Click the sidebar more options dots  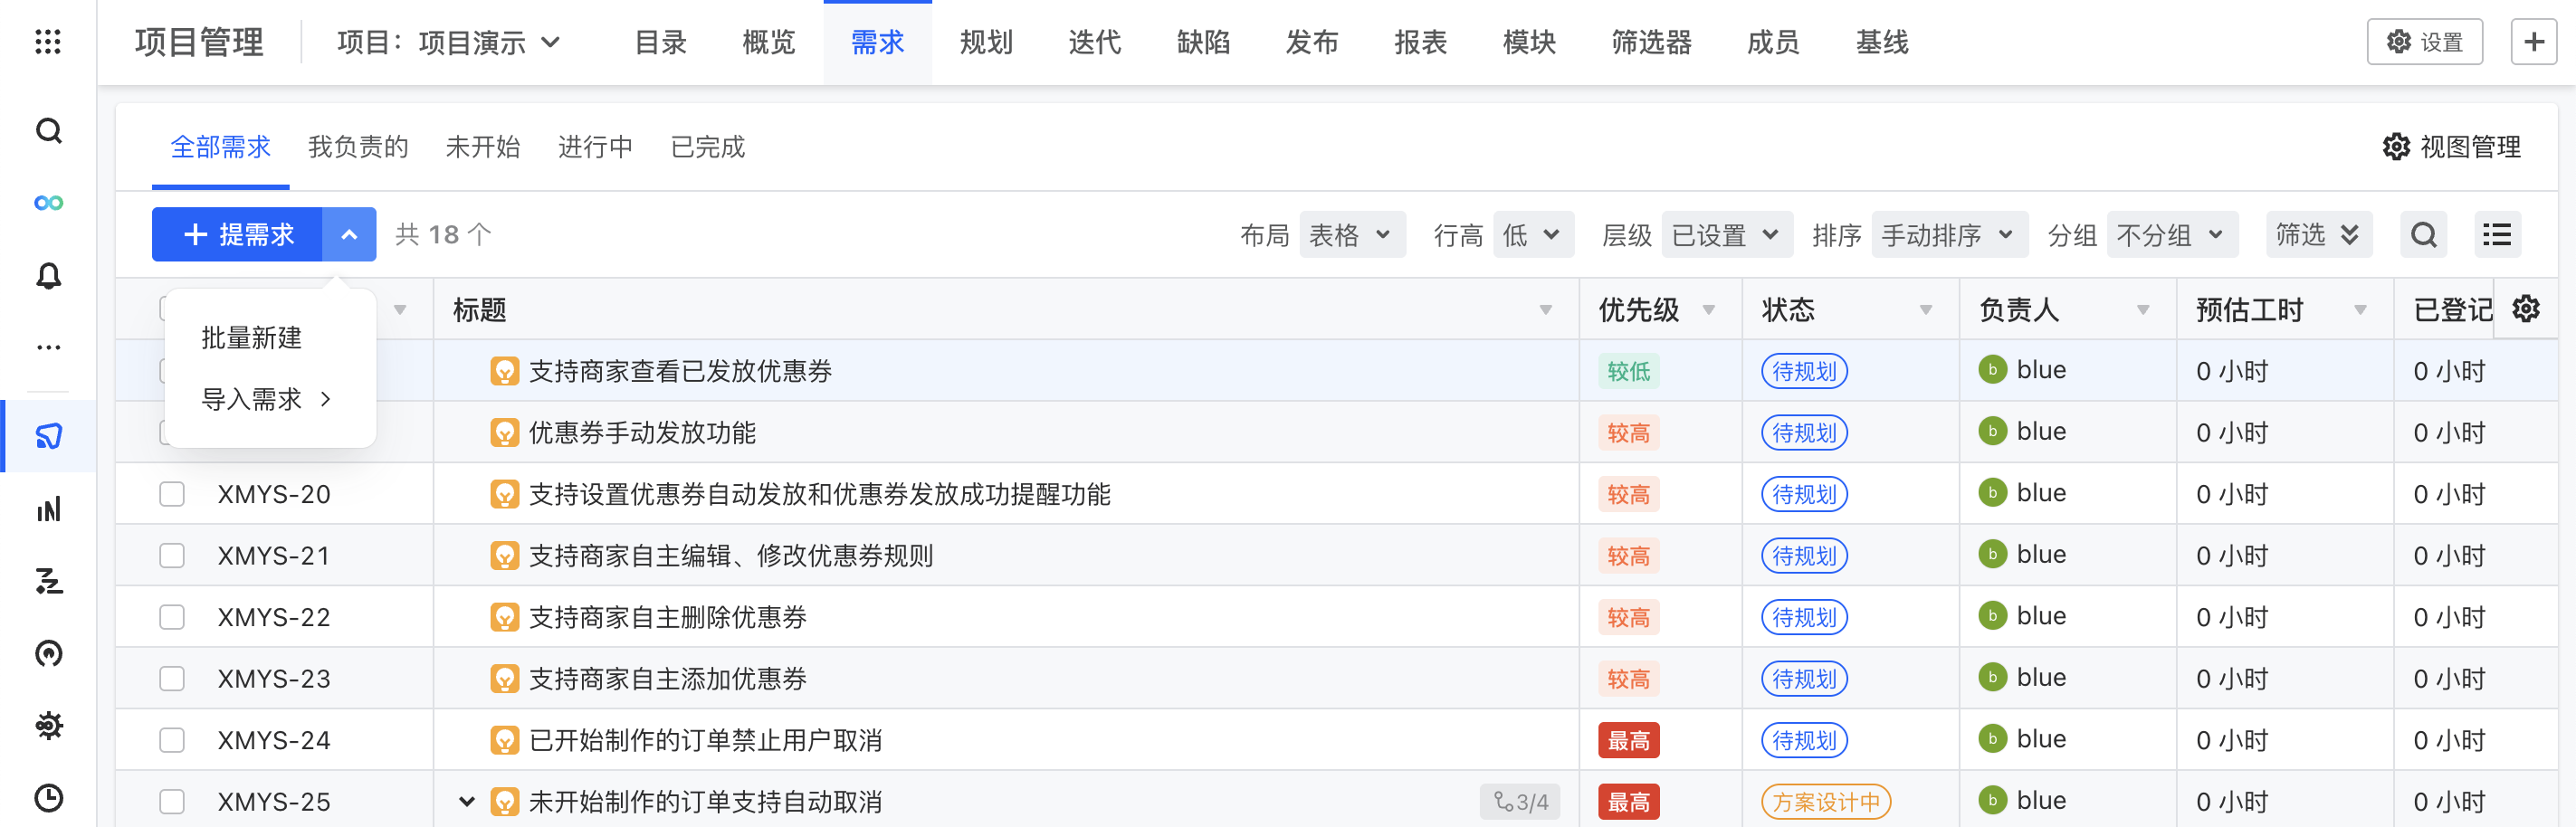[48, 347]
